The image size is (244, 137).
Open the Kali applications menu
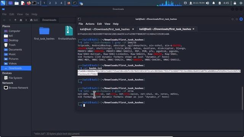coord(3,3)
